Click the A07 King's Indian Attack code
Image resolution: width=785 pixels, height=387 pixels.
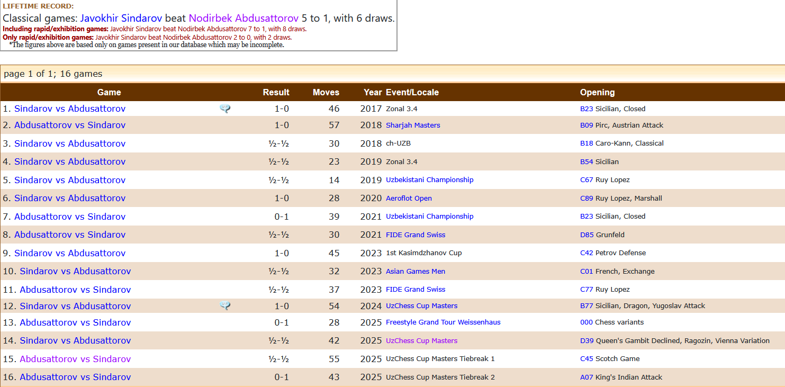(x=587, y=377)
